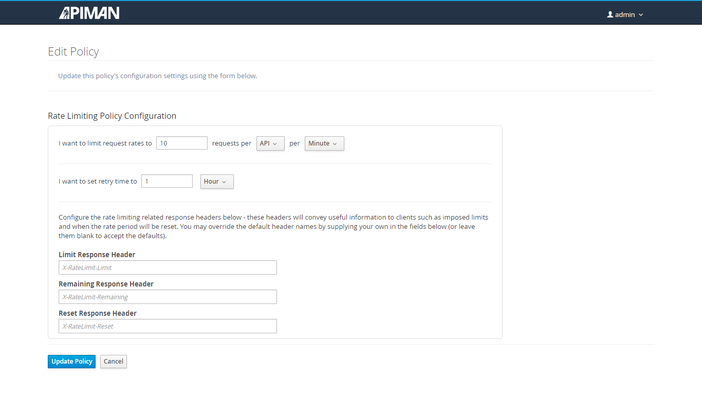Expand the Minute period dropdown
The height and width of the screenshot is (395, 702).
click(x=324, y=143)
